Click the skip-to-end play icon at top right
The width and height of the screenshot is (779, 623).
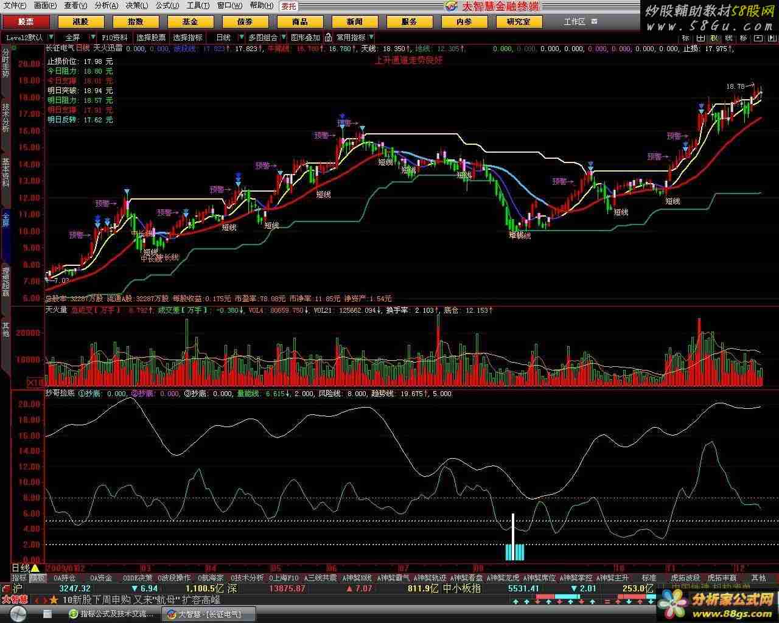[772, 38]
